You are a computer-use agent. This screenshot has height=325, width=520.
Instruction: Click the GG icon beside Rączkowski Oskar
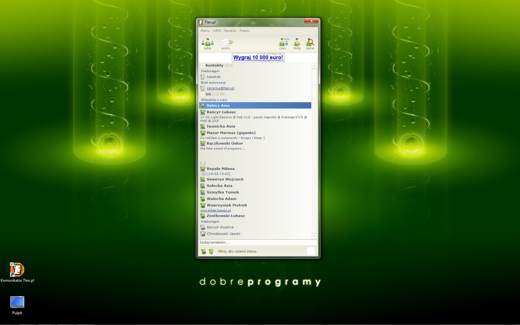203,143
